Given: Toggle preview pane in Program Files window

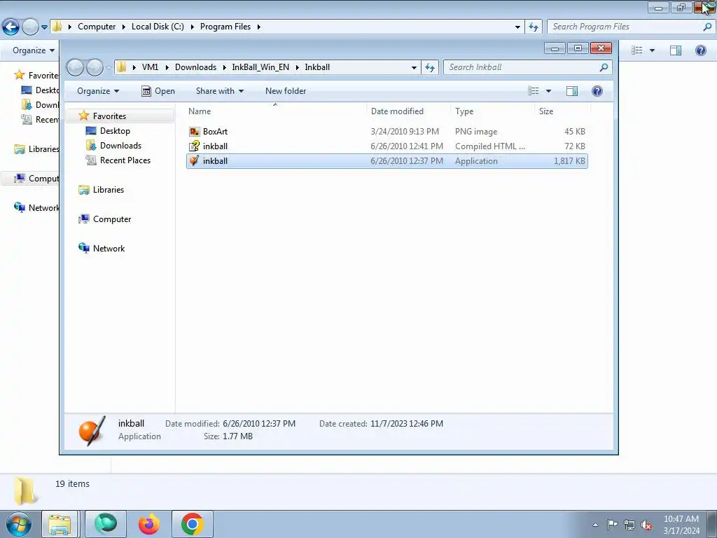Looking at the screenshot, I should pos(676,50).
